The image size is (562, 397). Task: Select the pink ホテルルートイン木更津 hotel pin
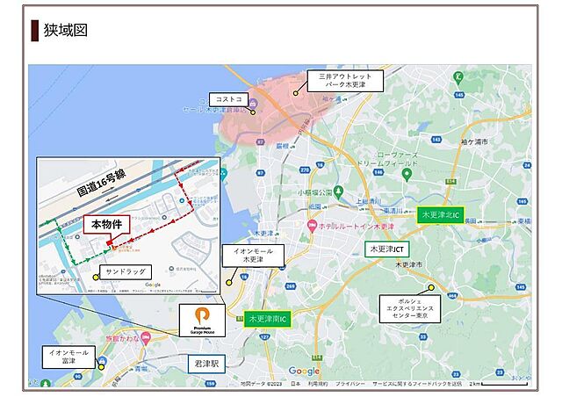pos(310,227)
